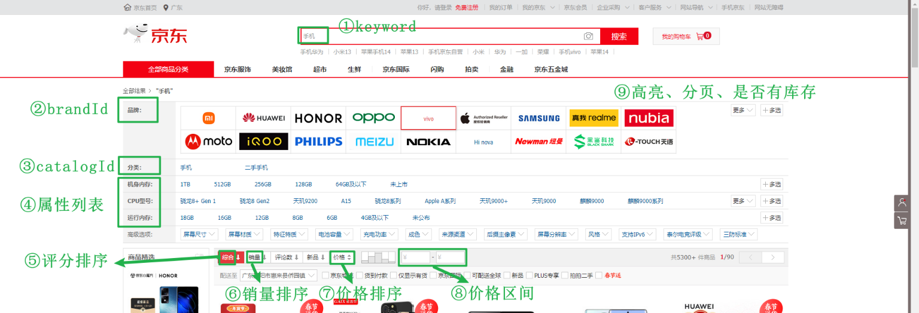Screen dimensions: 919x313
Task: Click 多选 in the 机身内存 row
Action: [x=771, y=184]
